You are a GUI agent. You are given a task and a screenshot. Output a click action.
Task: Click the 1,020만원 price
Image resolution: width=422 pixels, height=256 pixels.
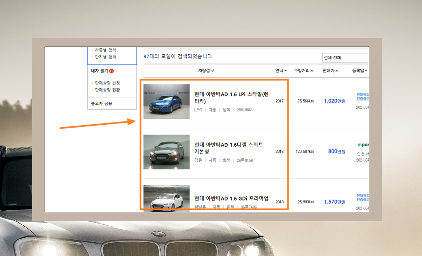[334, 101]
